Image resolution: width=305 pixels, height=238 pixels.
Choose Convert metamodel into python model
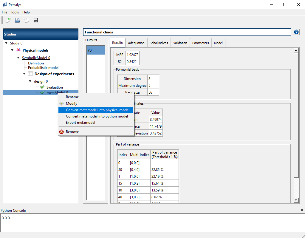coord(97,116)
